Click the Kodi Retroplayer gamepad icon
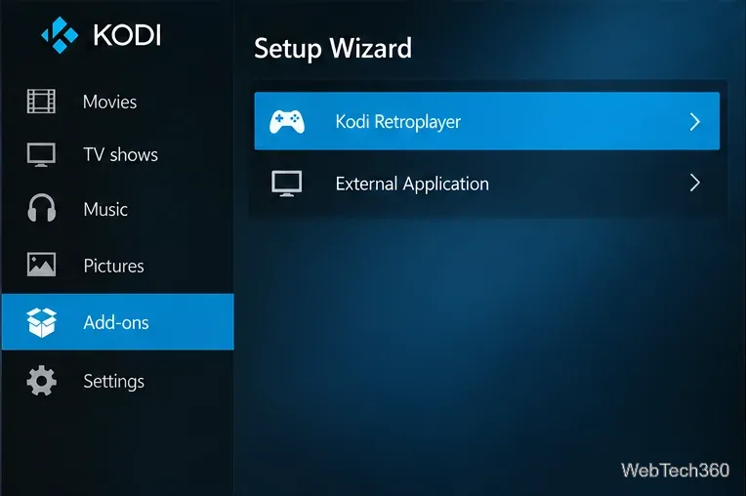The width and height of the screenshot is (746, 496). point(287,121)
